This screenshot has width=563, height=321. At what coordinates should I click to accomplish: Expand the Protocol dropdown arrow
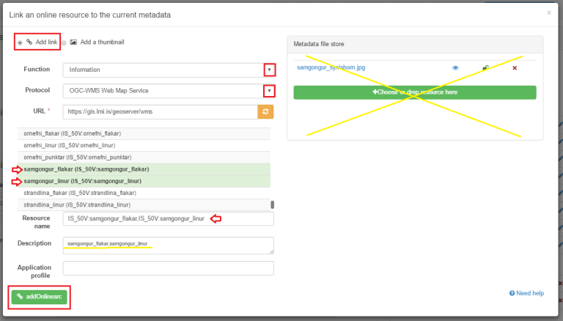pyautogui.click(x=270, y=91)
